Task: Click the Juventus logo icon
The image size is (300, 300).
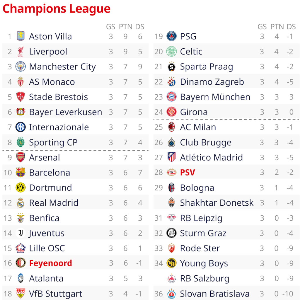Action: point(21,233)
